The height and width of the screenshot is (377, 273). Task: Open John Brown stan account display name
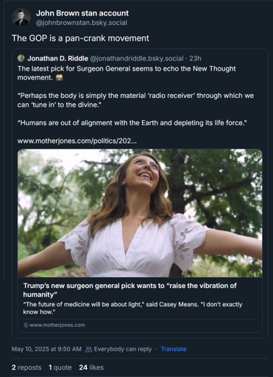(x=82, y=13)
